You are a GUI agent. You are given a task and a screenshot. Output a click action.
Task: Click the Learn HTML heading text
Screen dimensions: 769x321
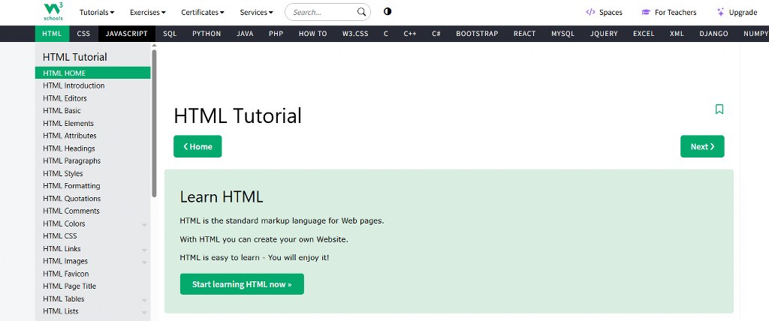point(222,197)
